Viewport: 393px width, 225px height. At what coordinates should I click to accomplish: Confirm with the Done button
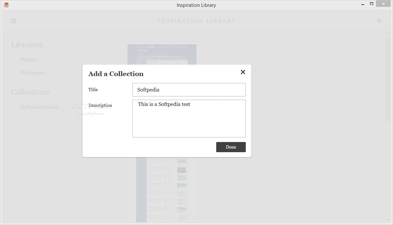click(231, 147)
